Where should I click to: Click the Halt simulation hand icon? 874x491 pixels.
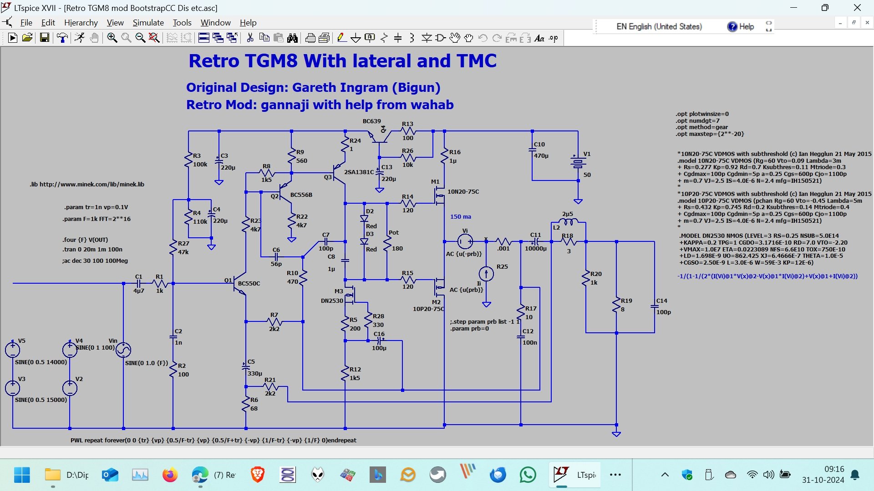(x=94, y=38)
